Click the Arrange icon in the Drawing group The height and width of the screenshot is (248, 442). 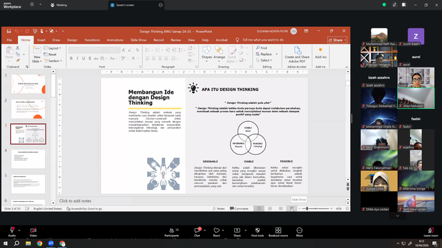pyautogui.click(x=219, y=50)
